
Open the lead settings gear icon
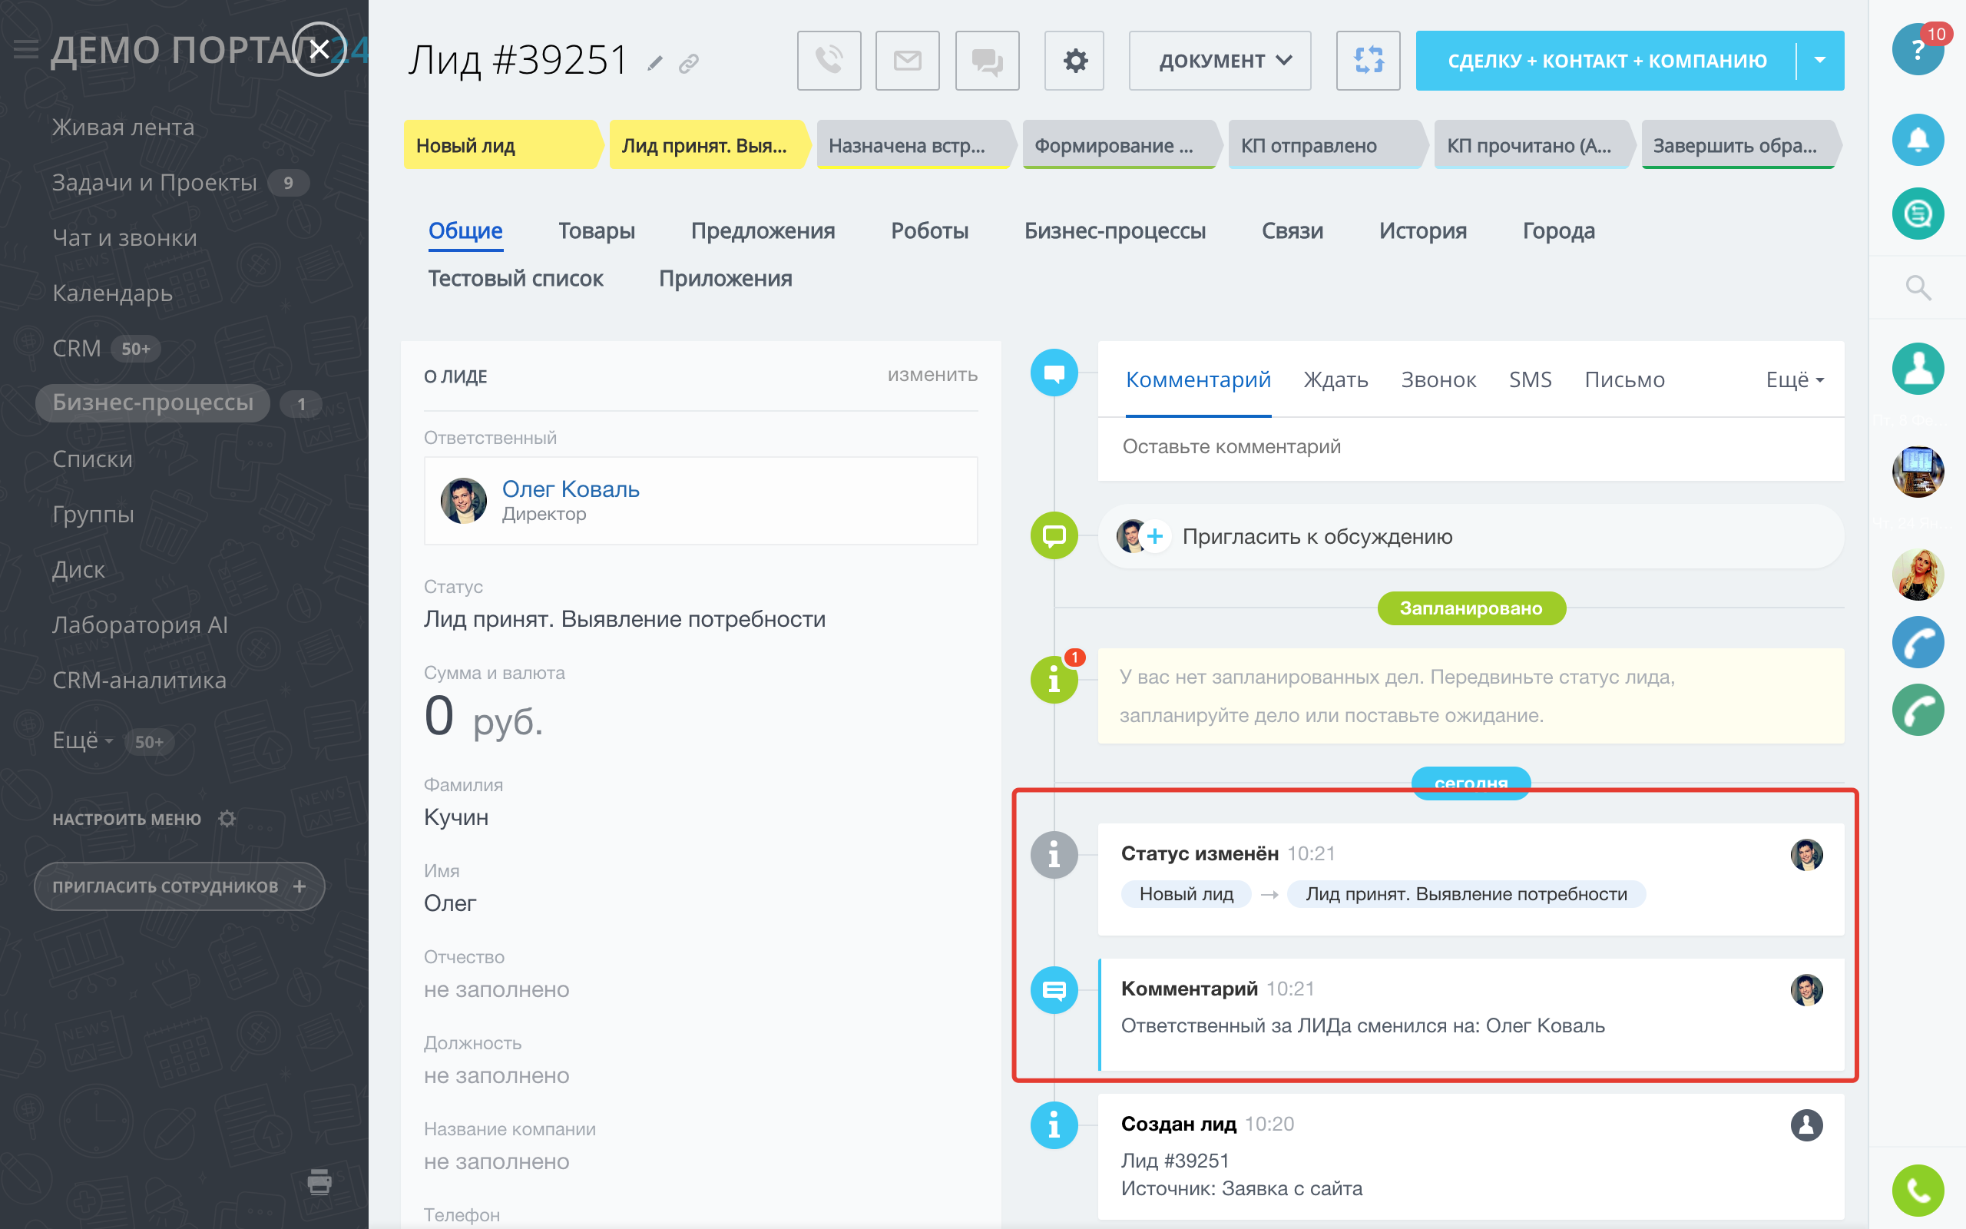[x=1075, y=61]
